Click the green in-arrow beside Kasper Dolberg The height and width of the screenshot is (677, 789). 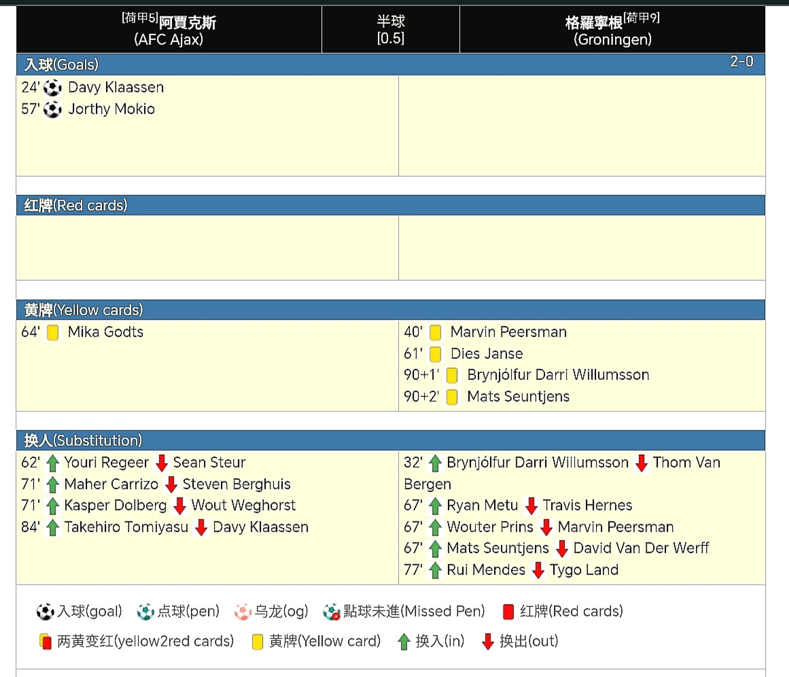pyautogui.click(x=53, y=506)
